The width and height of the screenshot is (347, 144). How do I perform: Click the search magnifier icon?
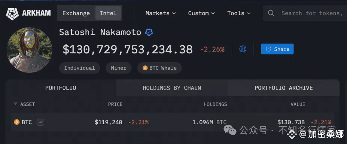click(x=271, y=13)
